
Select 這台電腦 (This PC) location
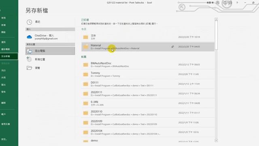tap(50, 51)
